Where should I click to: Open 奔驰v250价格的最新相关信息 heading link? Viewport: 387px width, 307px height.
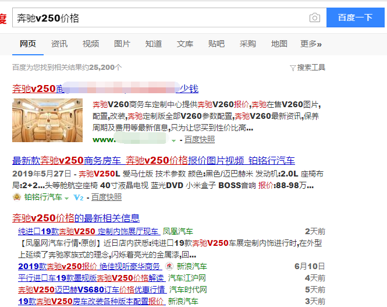(76, 218)
